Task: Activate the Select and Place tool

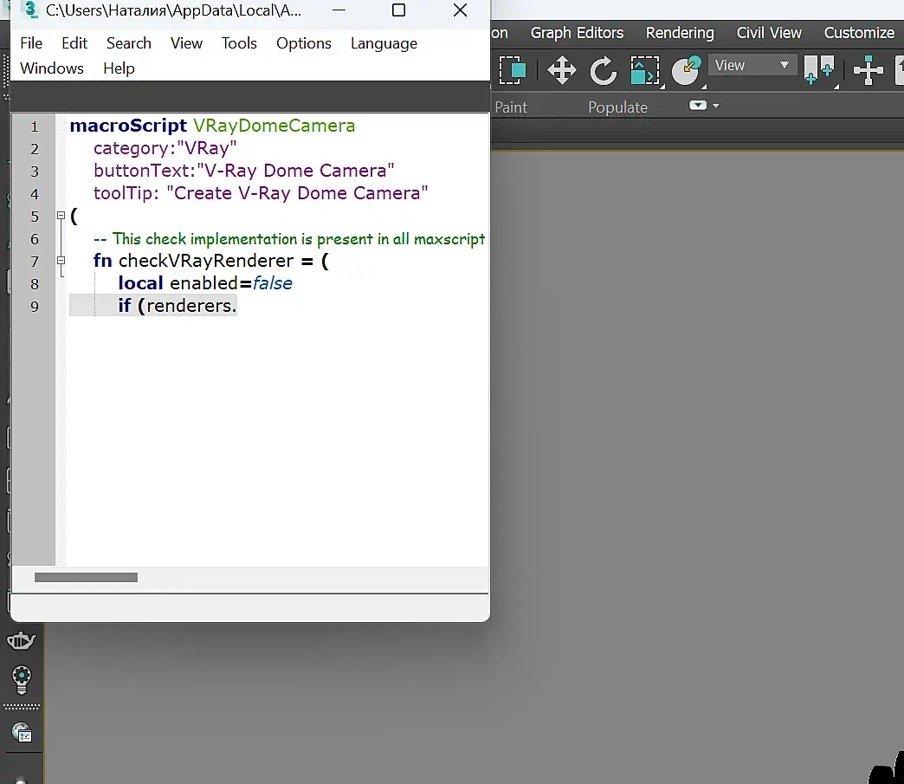Action: click(686, 70)
